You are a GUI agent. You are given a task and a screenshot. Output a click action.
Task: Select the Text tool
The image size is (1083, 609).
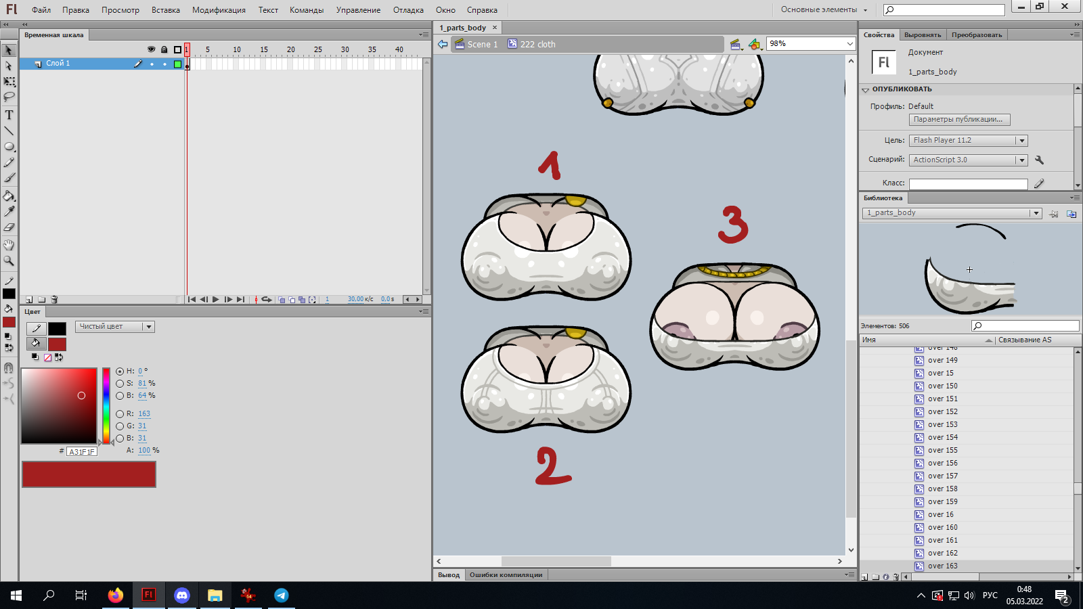click(9, 115)
